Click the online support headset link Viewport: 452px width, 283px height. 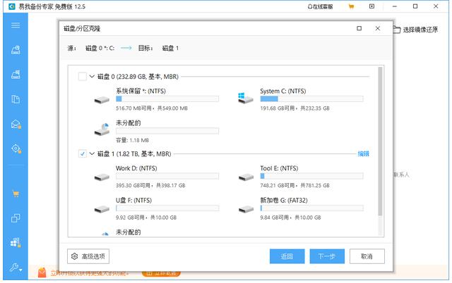pos(320,6)
